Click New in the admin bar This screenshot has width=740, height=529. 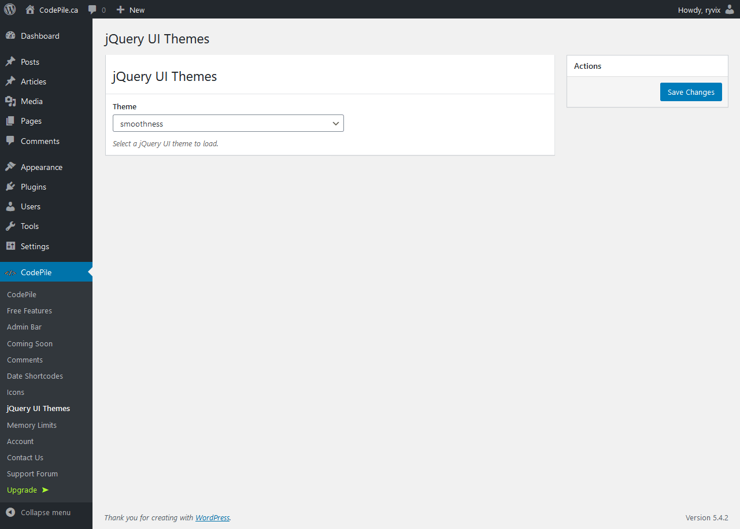pos(137,10)
